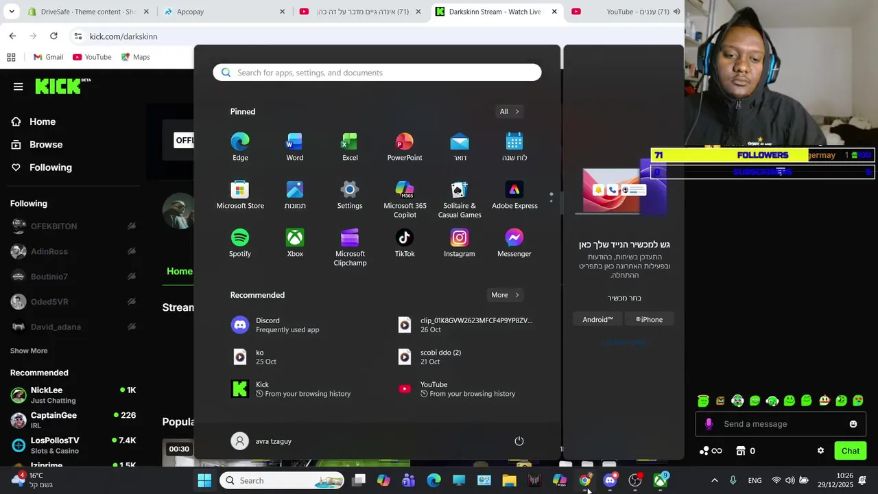878x494 pixels.
Task: Open the pinned Excel app
Action: [350, 147]
